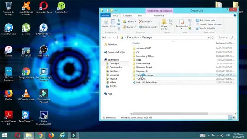
Task: Launch Avast Internet Security from desktop
Action: tap(26, 8)
